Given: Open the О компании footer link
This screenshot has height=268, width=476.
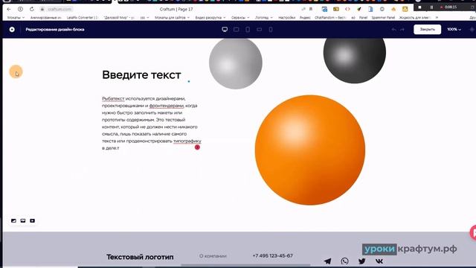Looking at the screenshot, I should (213, 256).
